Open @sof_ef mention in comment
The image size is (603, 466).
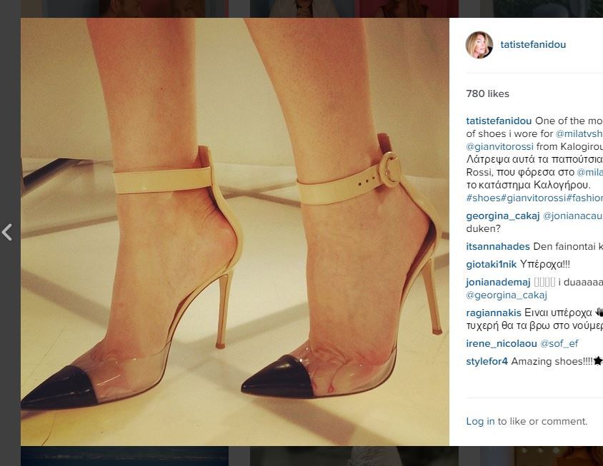click(559, 343)
